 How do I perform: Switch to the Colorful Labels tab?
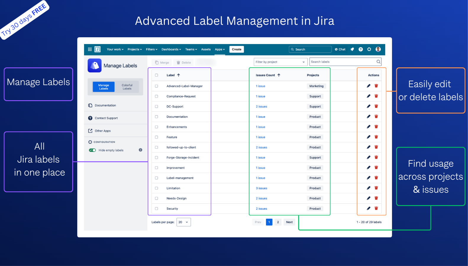coord(127,87)
